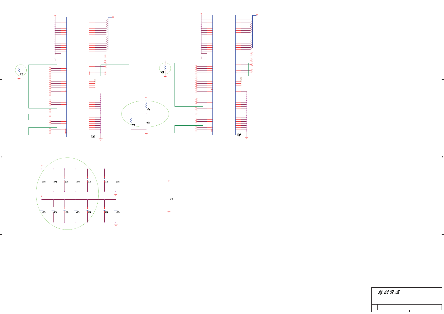Click the ground symbol of the lower capacitor row

pyautogui.click(x=116, y=224)
